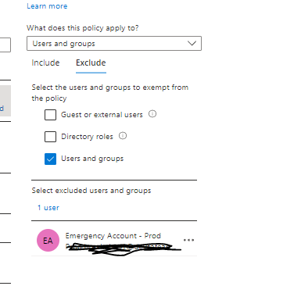
Task: Click the EA avatar for Emergency Account
Action: tap(48, 240)
